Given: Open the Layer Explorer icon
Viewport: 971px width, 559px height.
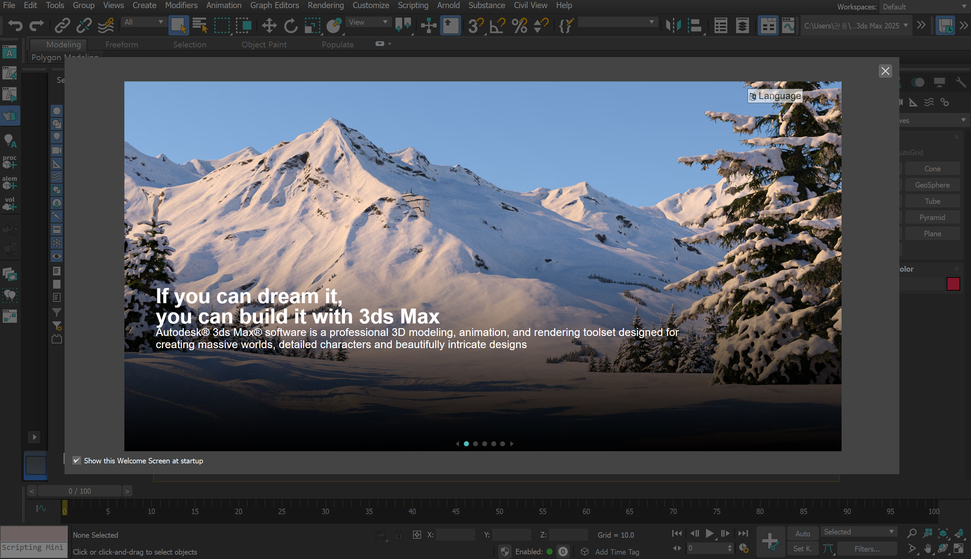Looking at the screenshot, I should tap(743, 26).
